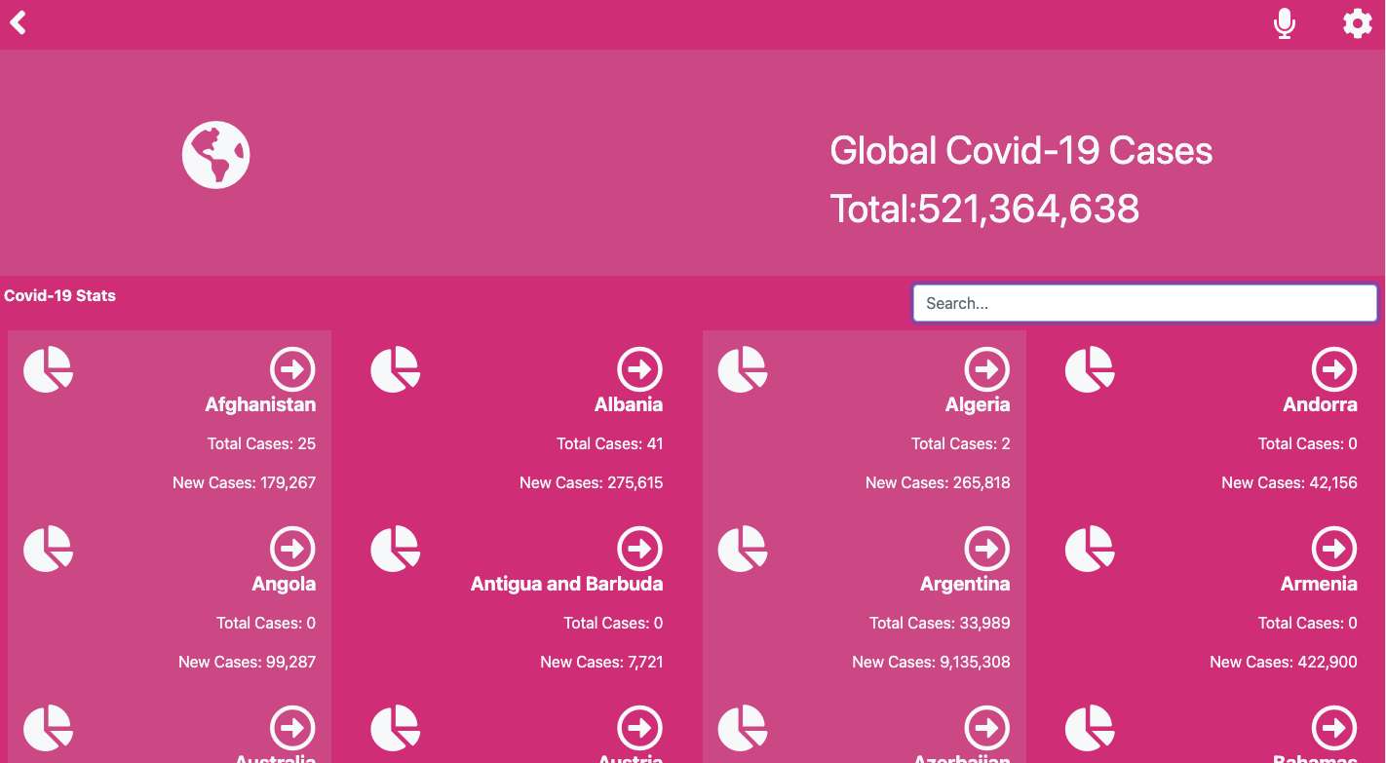This screenshot has width=1386, height=763.
Task: Click the pie chart icon on the Albania card
Action: tap(395, 369)
